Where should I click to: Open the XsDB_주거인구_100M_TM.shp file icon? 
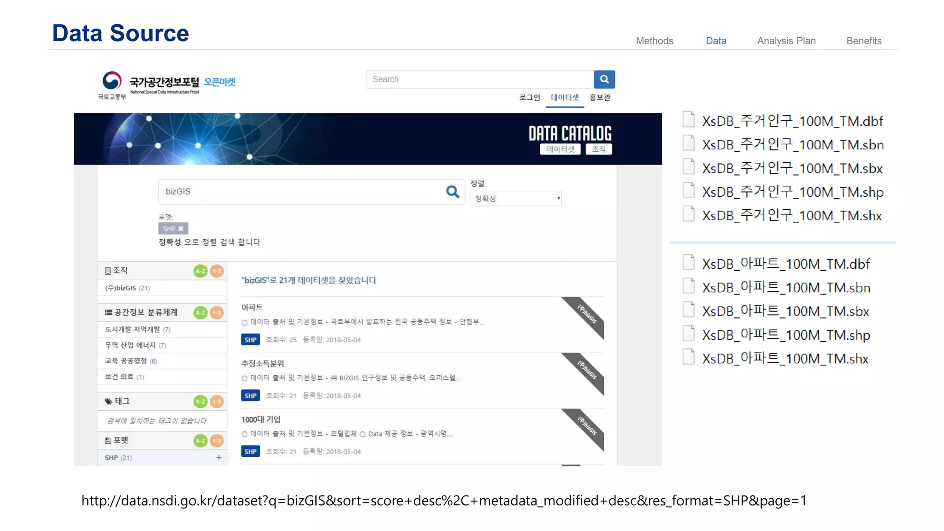689,190
